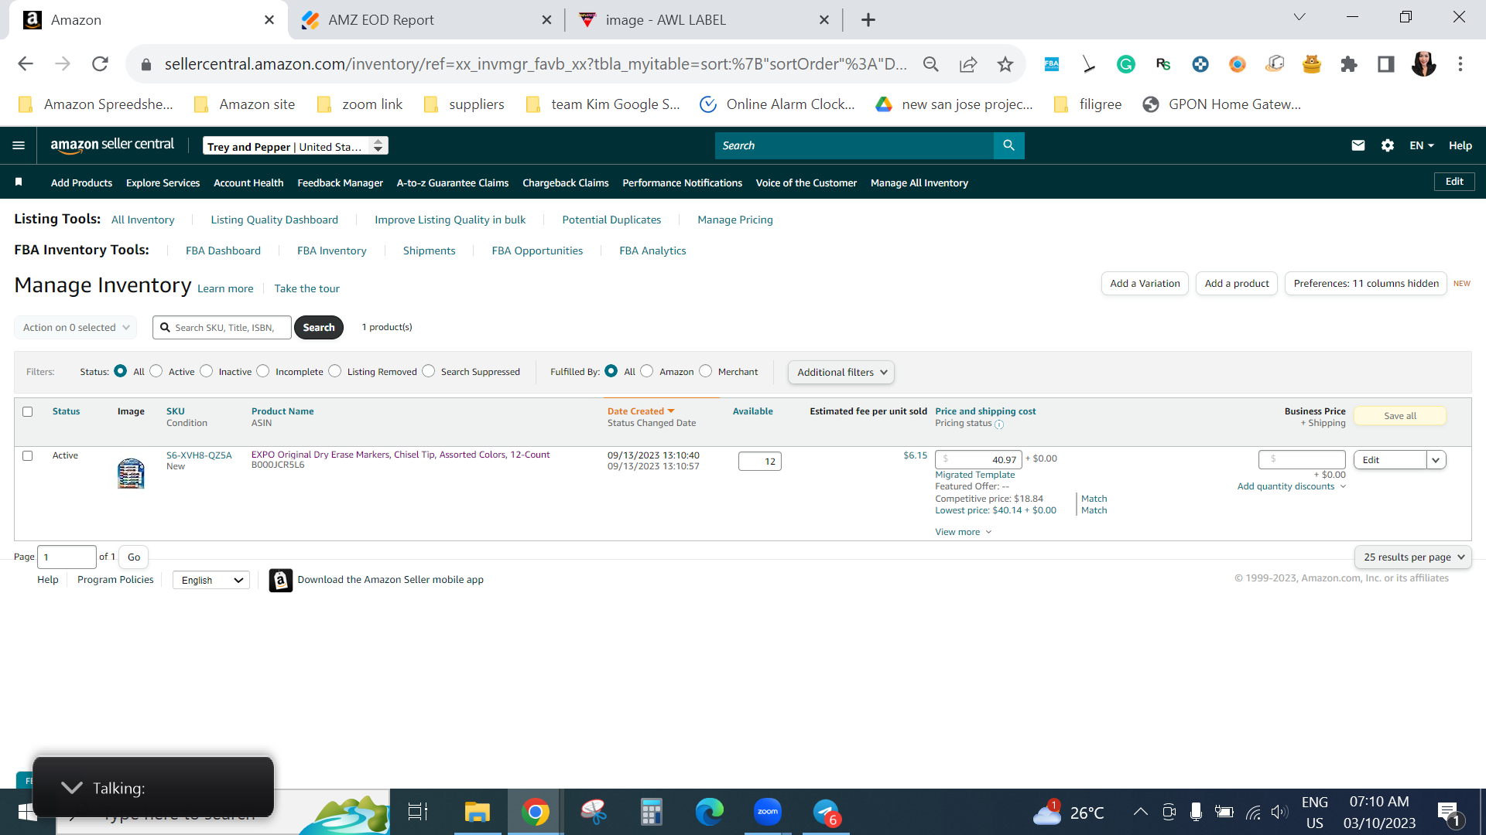The height and width of the screenshot is (835, 1486).
Task: Open Action on 0 selected dropdown
Action: 76,327
